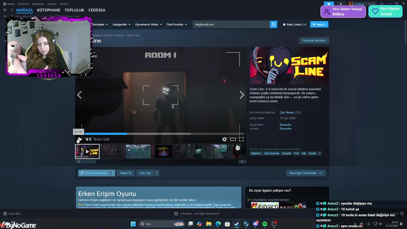This screenshot has height=229, width=407.
Task: Focus the Mağazada ara search field
Action: tap(231, 24)
